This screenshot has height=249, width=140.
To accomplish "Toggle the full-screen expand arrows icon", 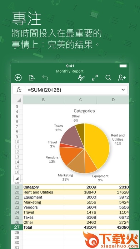I will 95,78.
